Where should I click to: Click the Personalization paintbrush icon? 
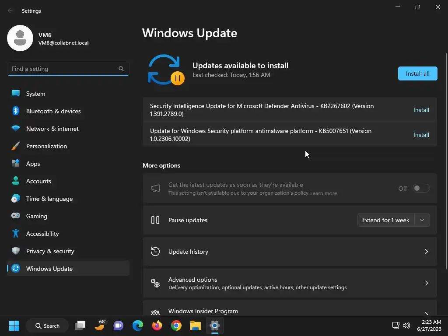pyautogui.click(x=16, y=146)
